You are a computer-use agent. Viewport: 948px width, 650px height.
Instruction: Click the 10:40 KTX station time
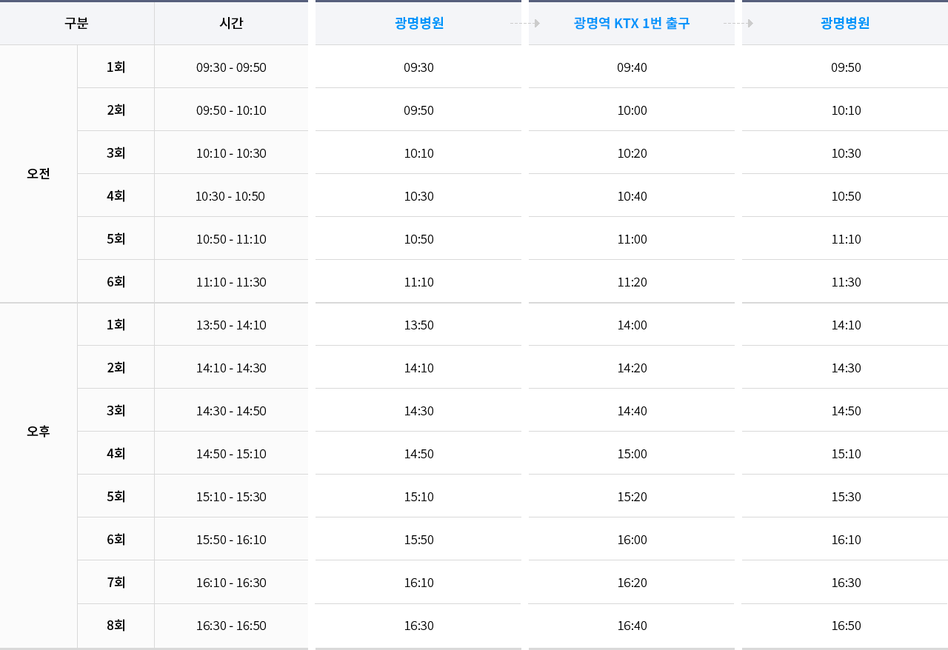pos(632,196)
